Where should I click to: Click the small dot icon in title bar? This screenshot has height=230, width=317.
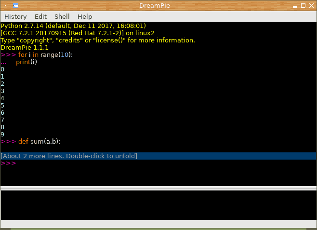pyautogui.click(x=6, y=6)
